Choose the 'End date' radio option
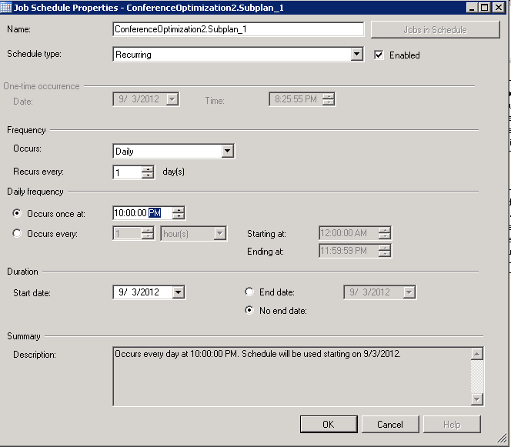This screenshot has height=447, width=511. [249, 292]
